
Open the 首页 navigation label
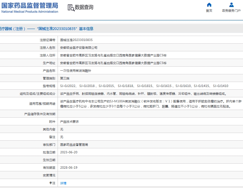tap(209, 11)
